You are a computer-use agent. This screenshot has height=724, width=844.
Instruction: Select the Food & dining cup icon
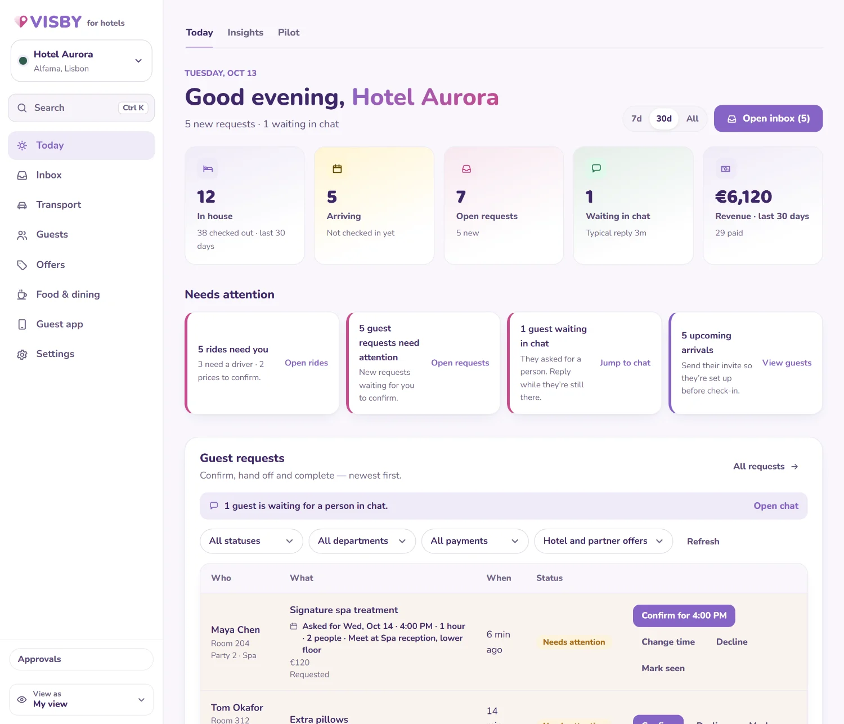[x=22, y=294]
